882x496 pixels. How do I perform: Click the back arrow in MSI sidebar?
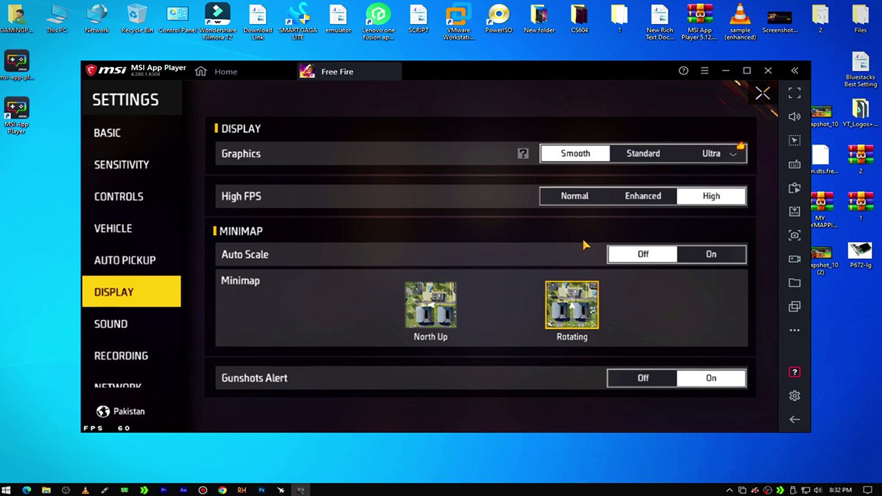coord(794,419)
